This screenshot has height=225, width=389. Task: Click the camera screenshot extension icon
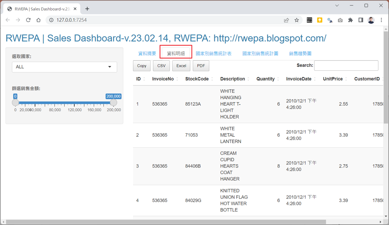[340, 20]
